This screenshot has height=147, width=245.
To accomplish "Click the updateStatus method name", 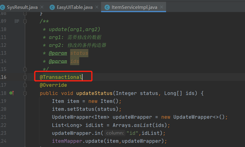I will pos(94,93).
